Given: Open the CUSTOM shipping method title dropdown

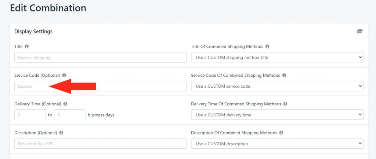Looking at the screenshot, I should (277, 57).
